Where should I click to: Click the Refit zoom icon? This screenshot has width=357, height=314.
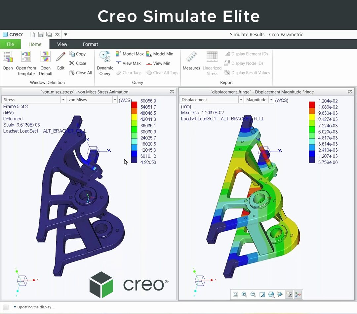click(x=235, y=294)
